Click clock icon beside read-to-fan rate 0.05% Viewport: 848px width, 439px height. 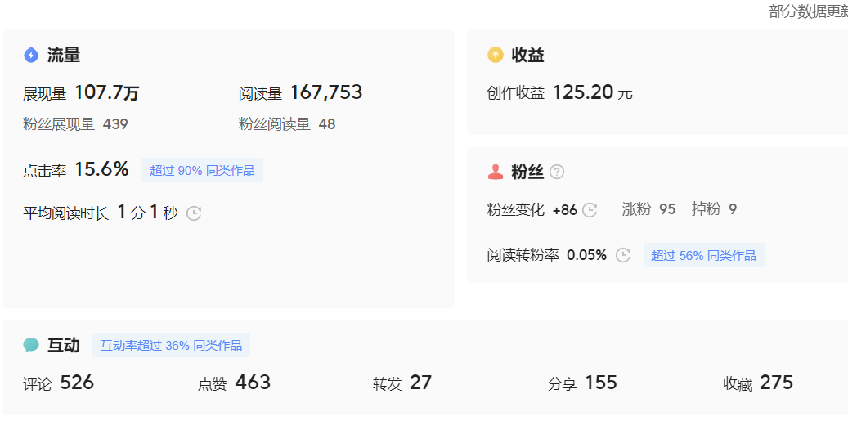(x=623, y=255)
